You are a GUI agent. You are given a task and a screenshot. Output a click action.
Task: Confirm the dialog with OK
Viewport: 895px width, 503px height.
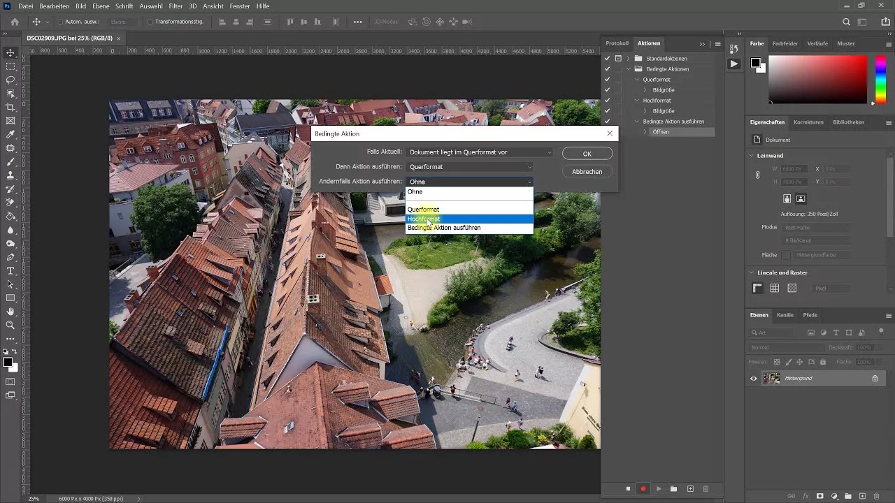point(587,153)
